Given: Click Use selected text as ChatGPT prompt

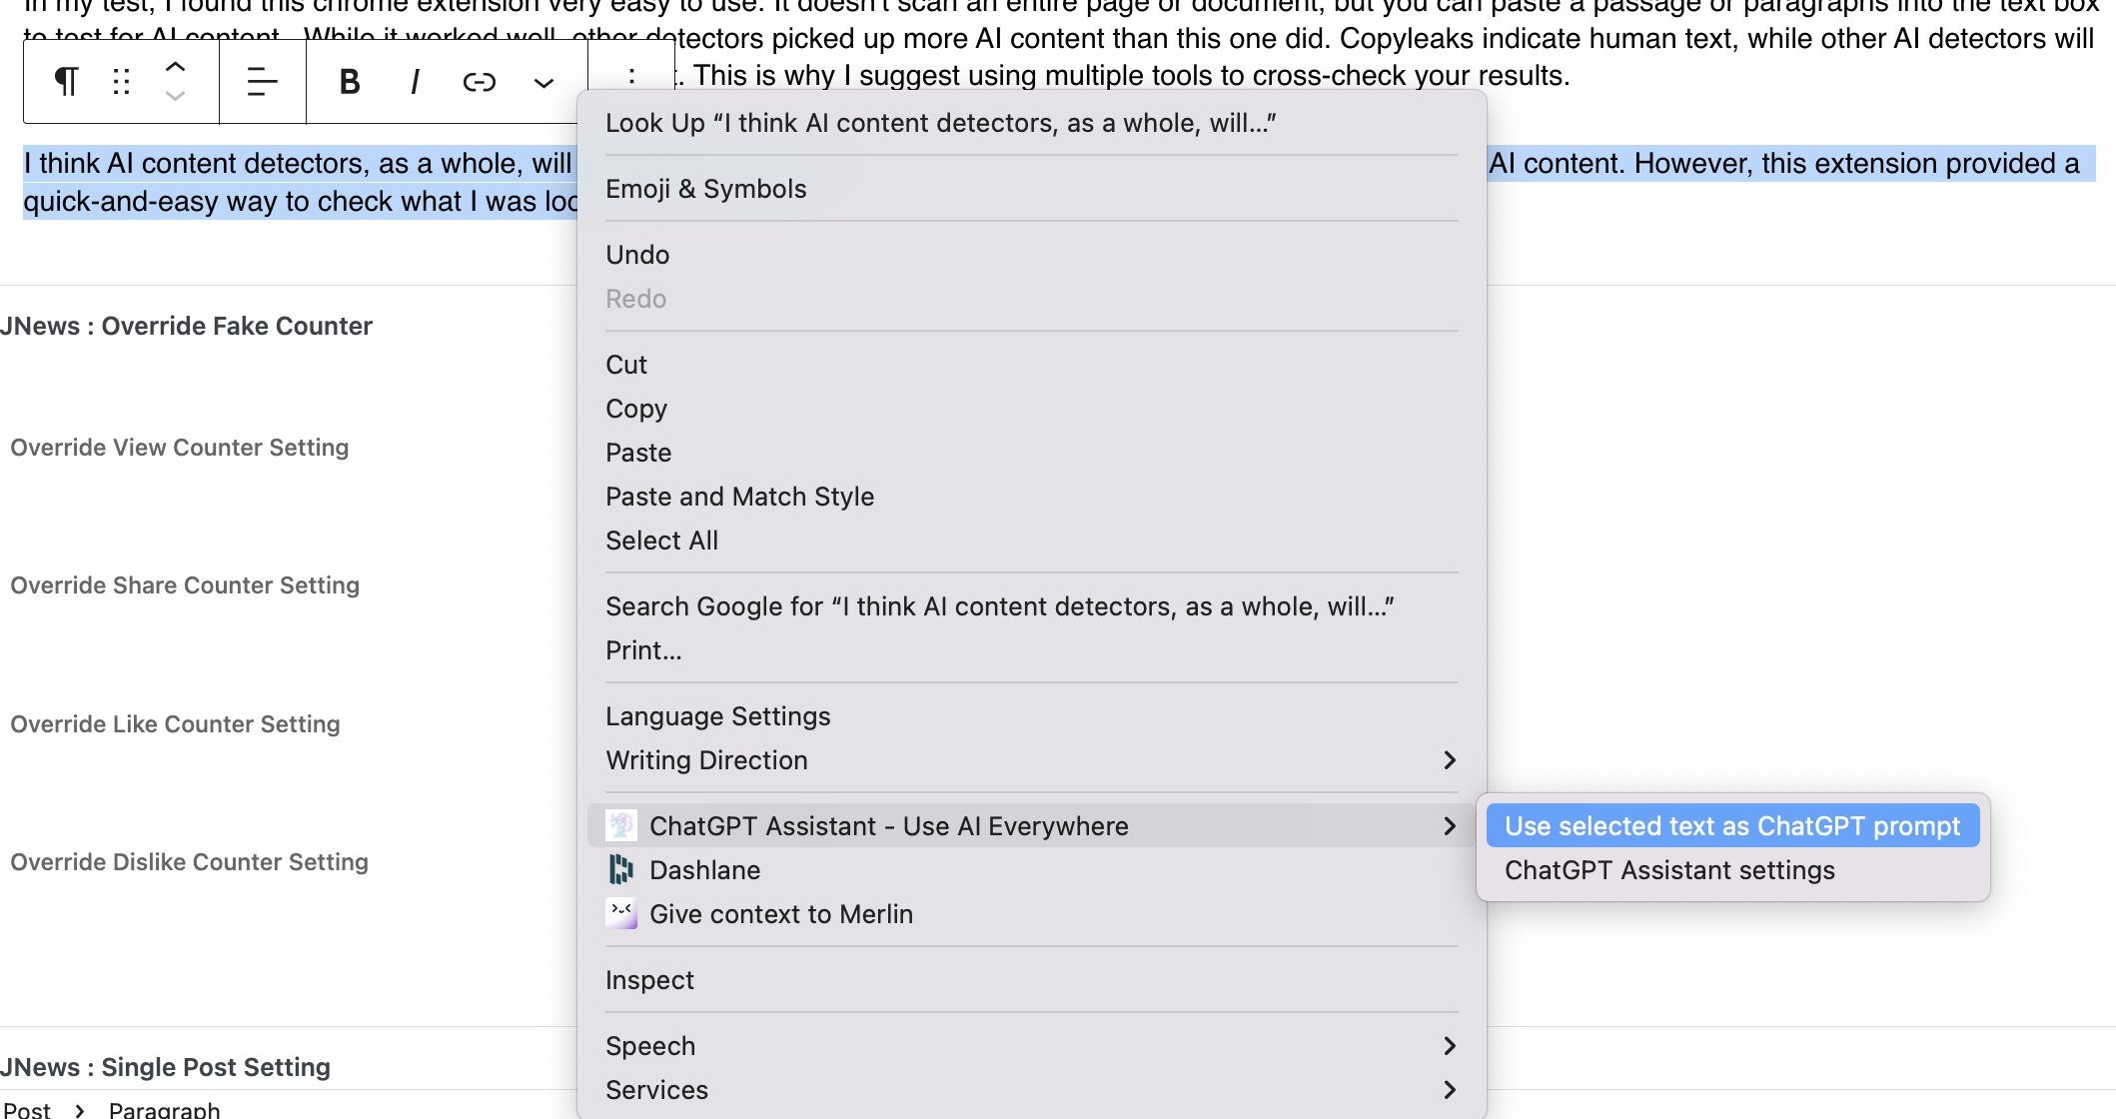Looking at the screenshot, I should pyautogui.click(x=1732, y=826).
